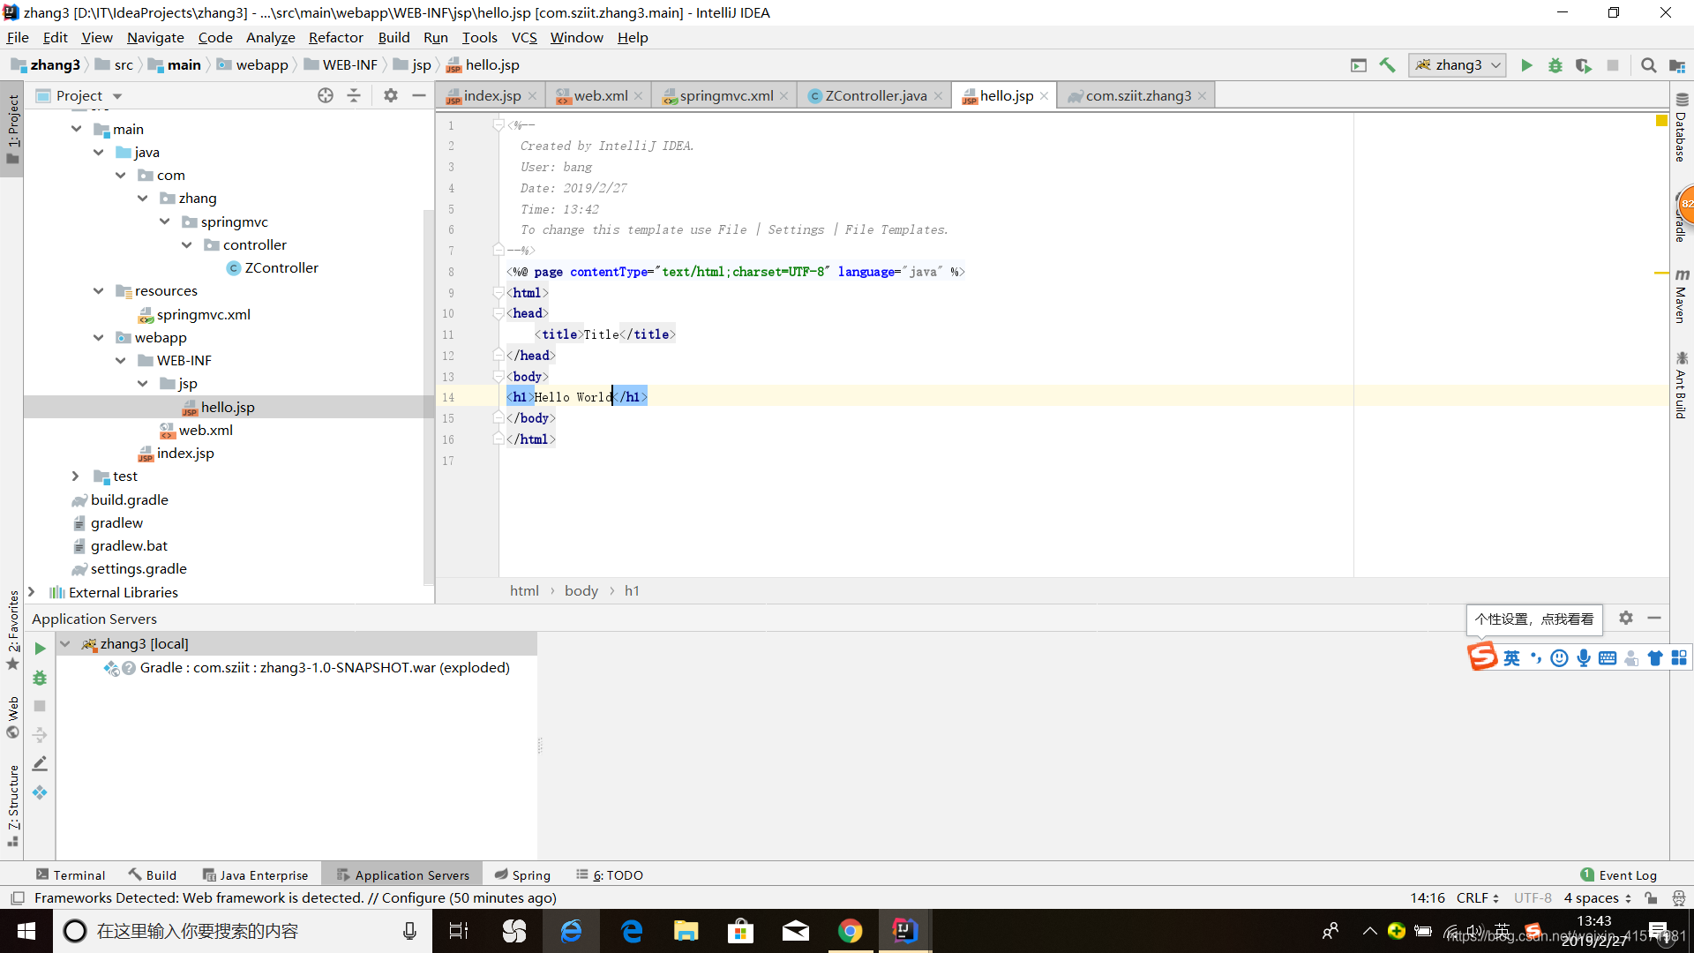
Task: Switch to the springmvc.xml tab
Action: pos(725,95)
